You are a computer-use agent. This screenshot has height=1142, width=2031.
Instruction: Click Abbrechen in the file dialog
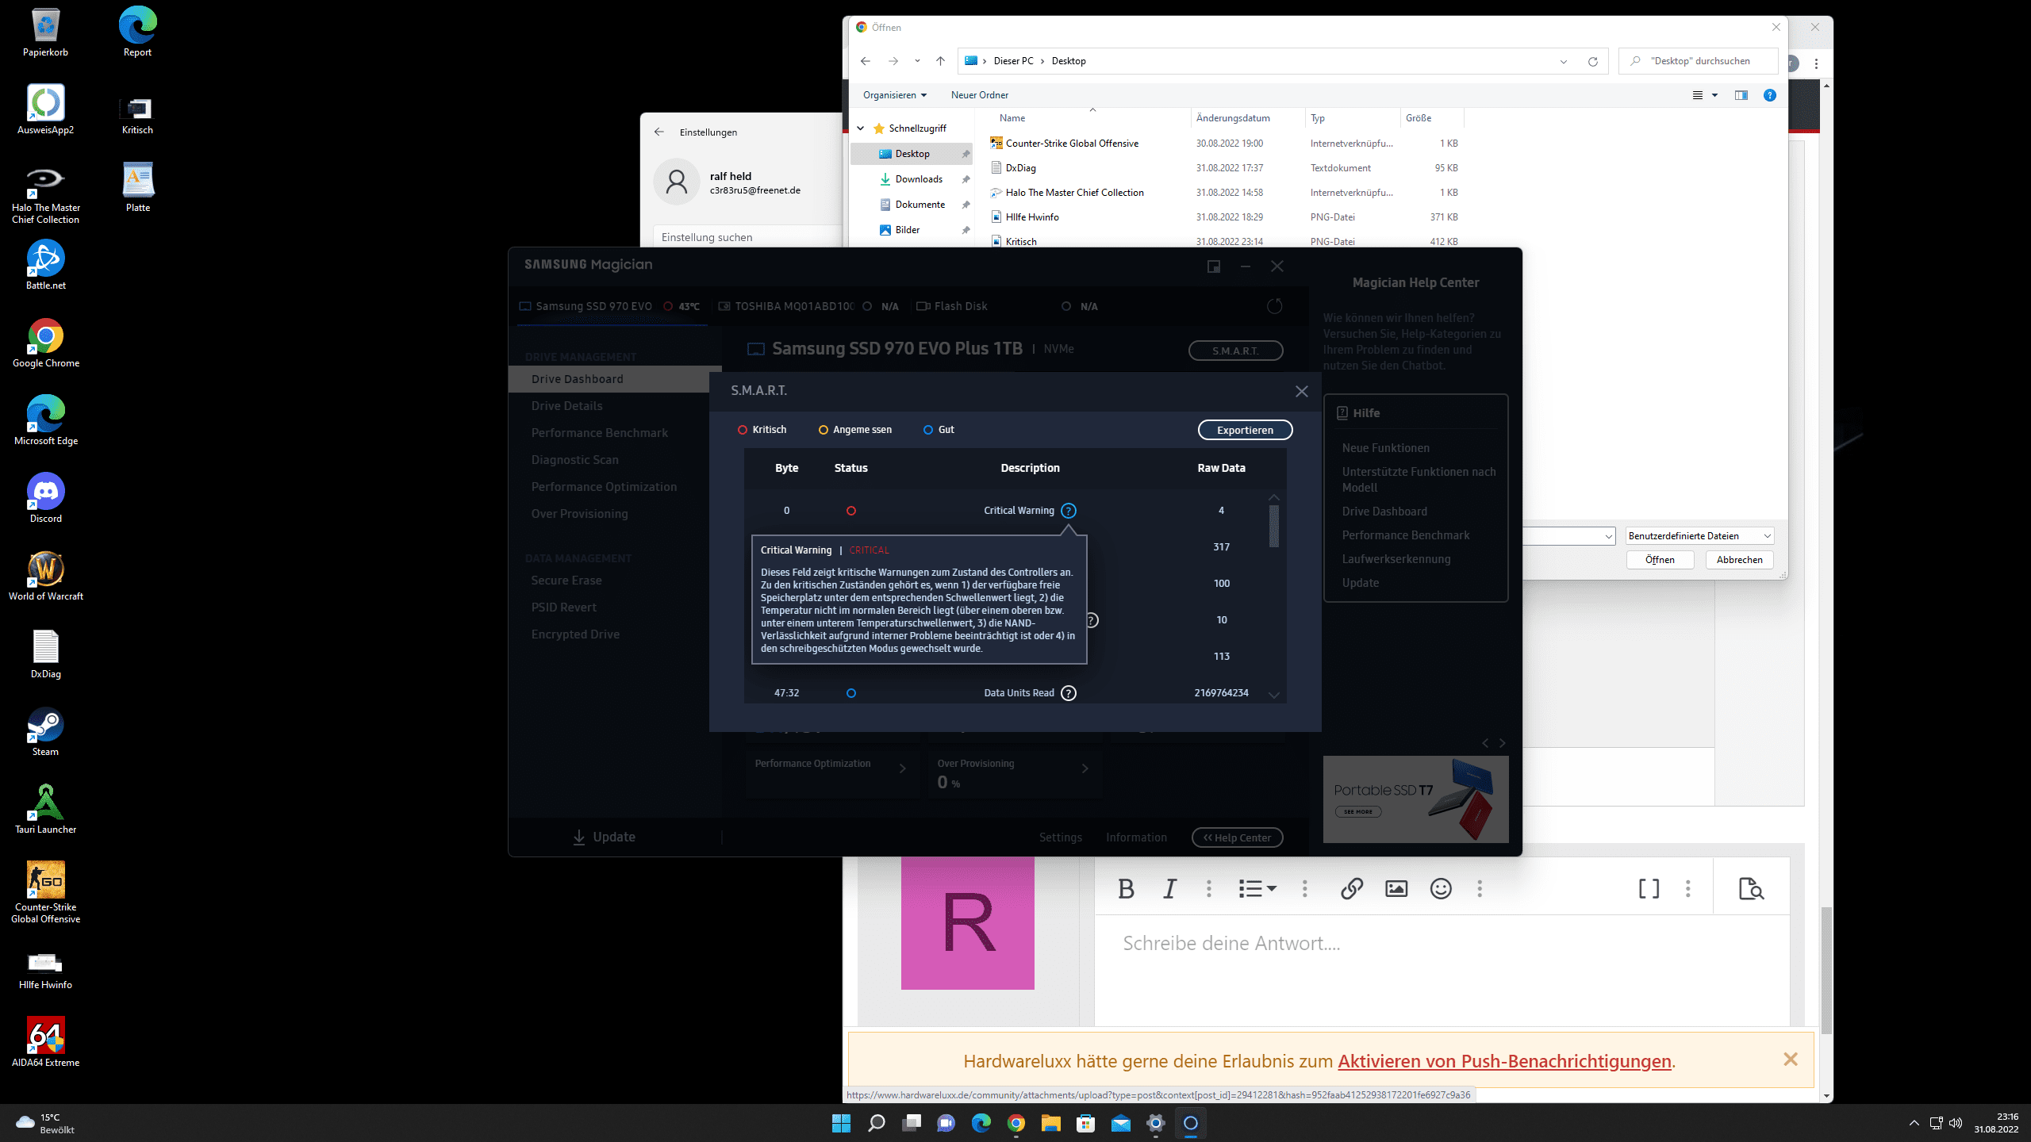(1739, 560)
